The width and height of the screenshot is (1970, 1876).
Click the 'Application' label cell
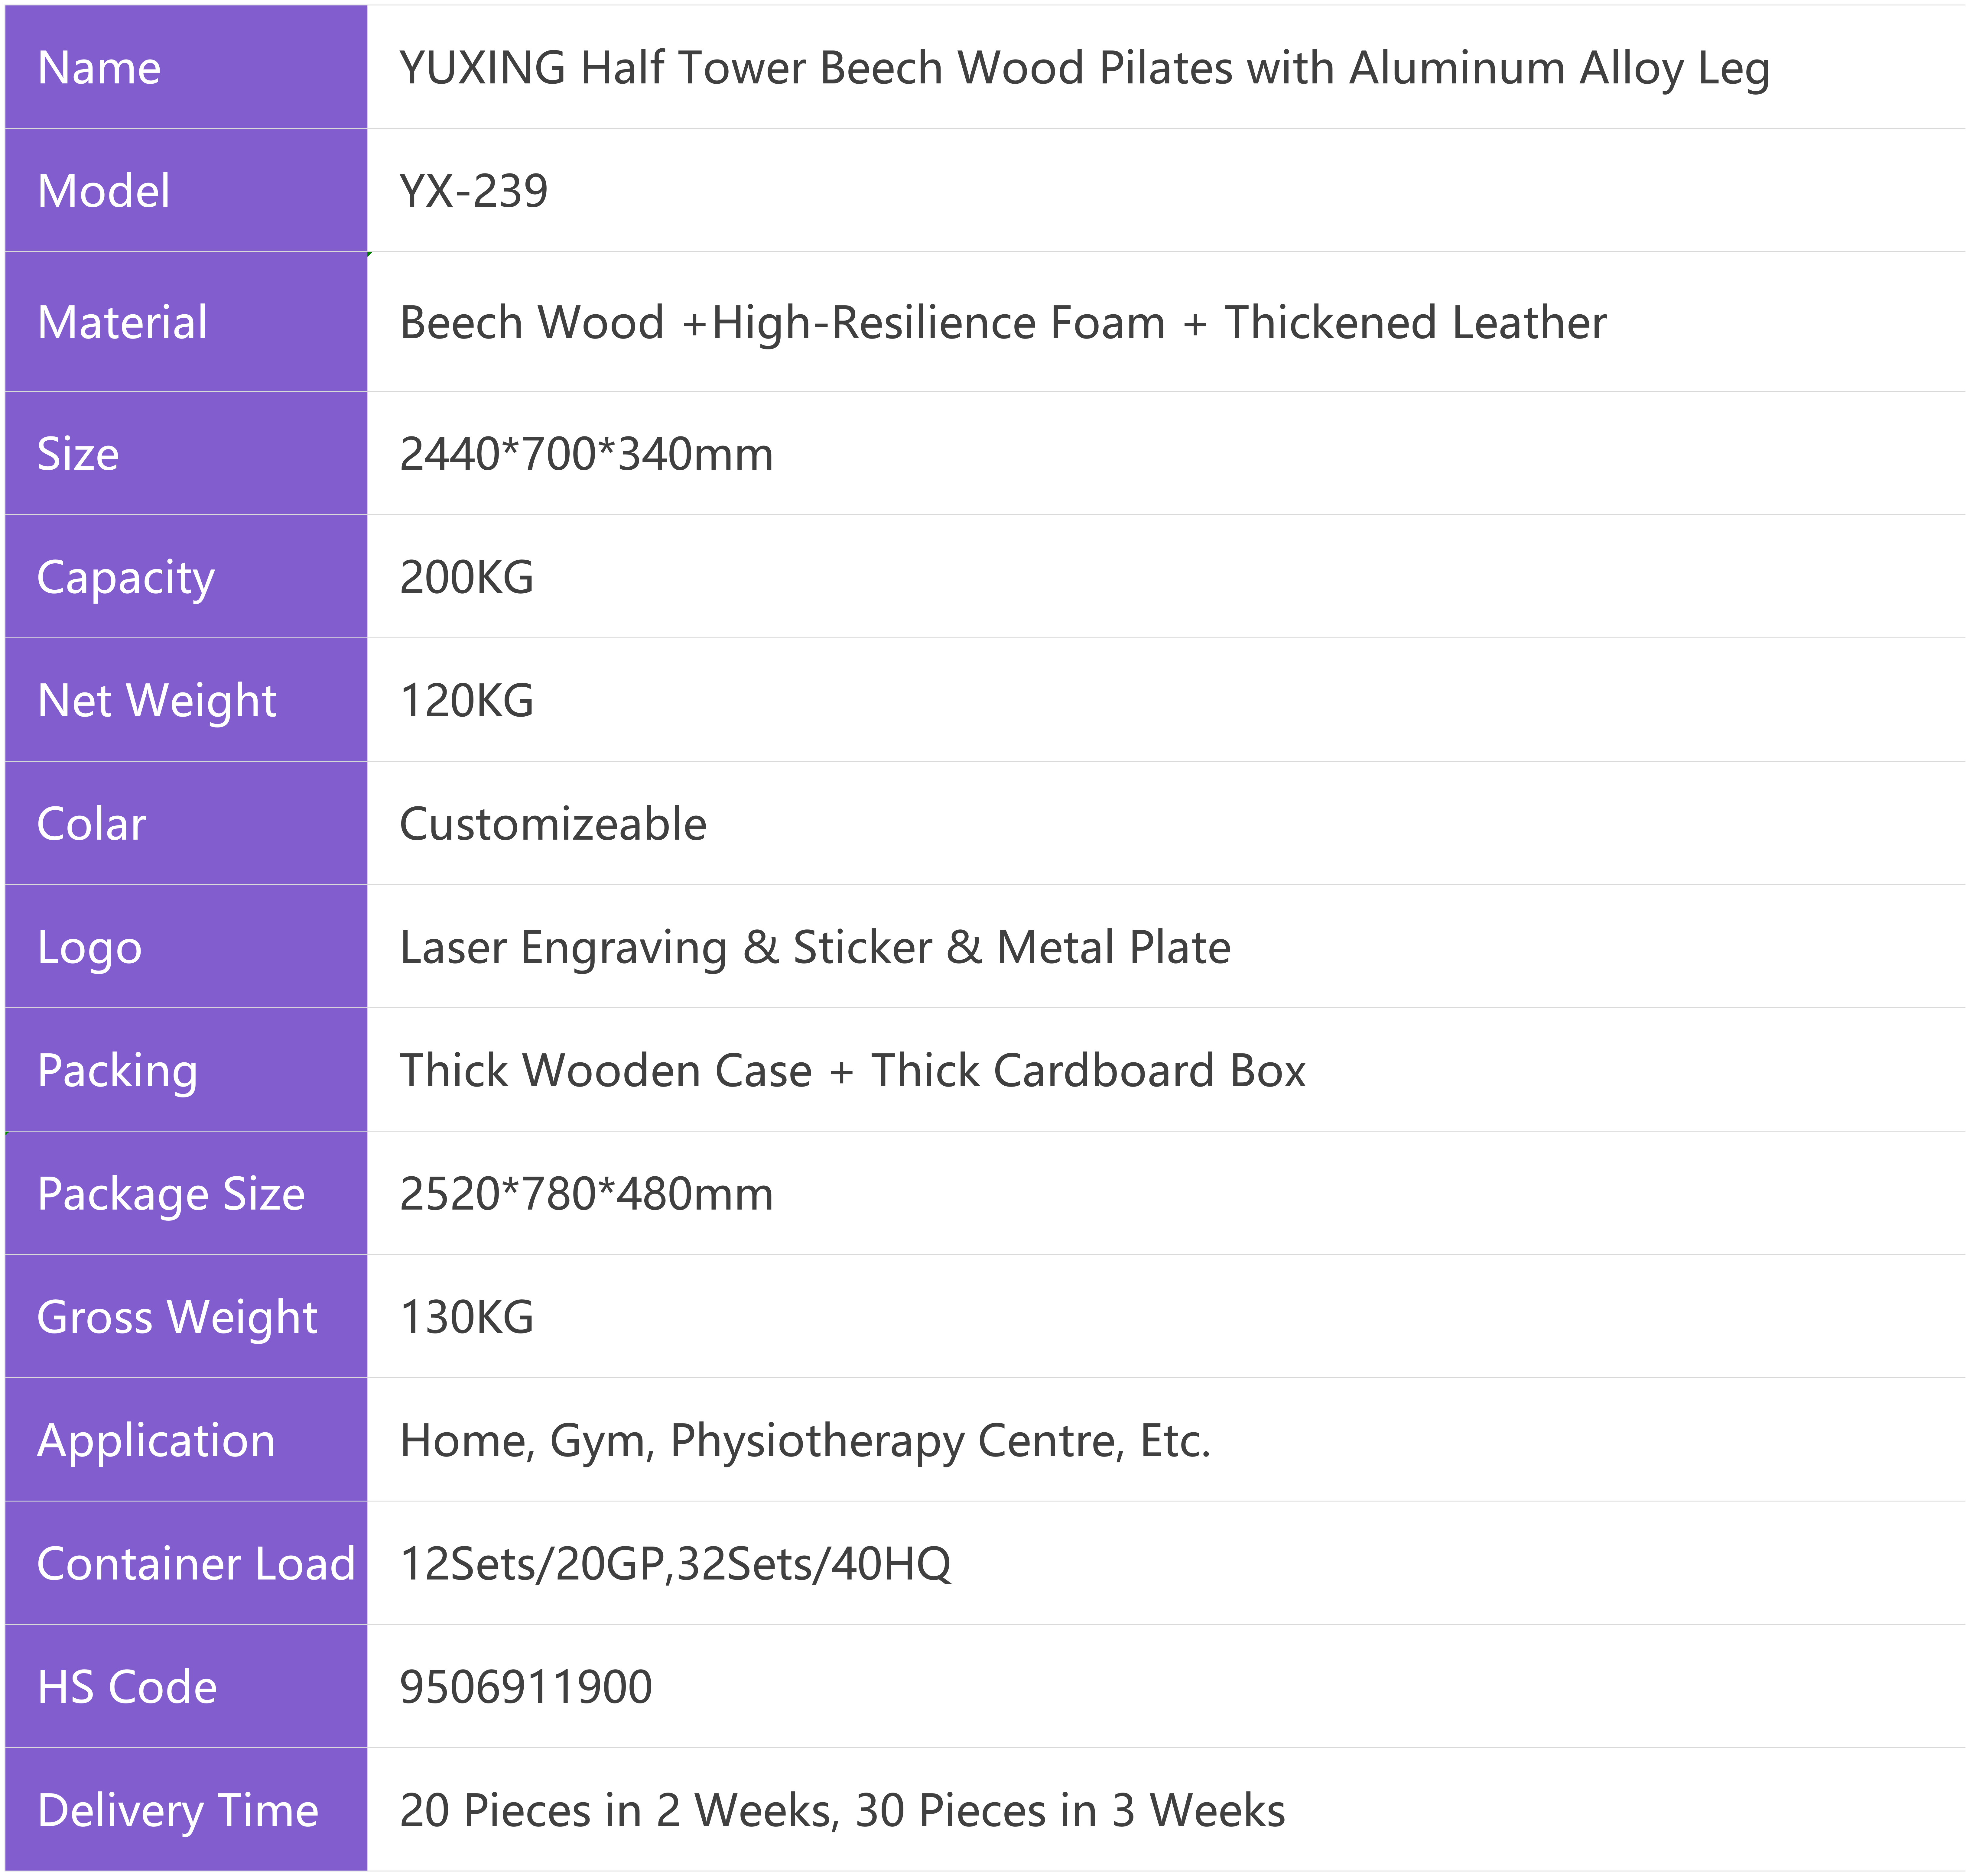click(x=186, y=1439)
